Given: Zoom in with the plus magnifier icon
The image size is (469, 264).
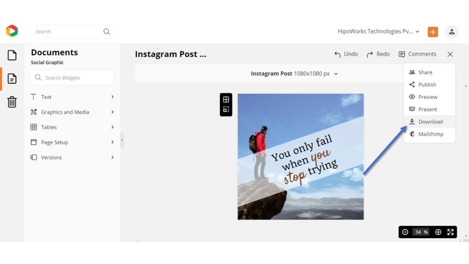Looking at the screenshot, I should click(x=438, y=232).
